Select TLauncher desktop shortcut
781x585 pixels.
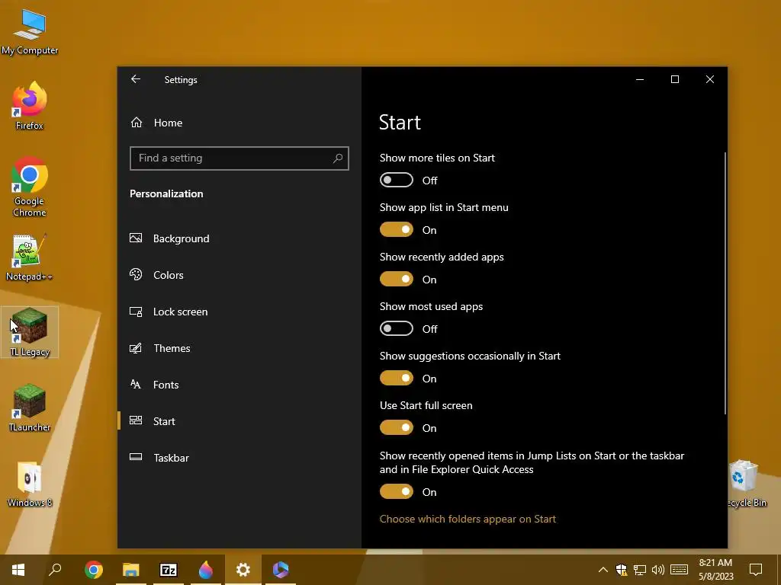pos(30,408)
